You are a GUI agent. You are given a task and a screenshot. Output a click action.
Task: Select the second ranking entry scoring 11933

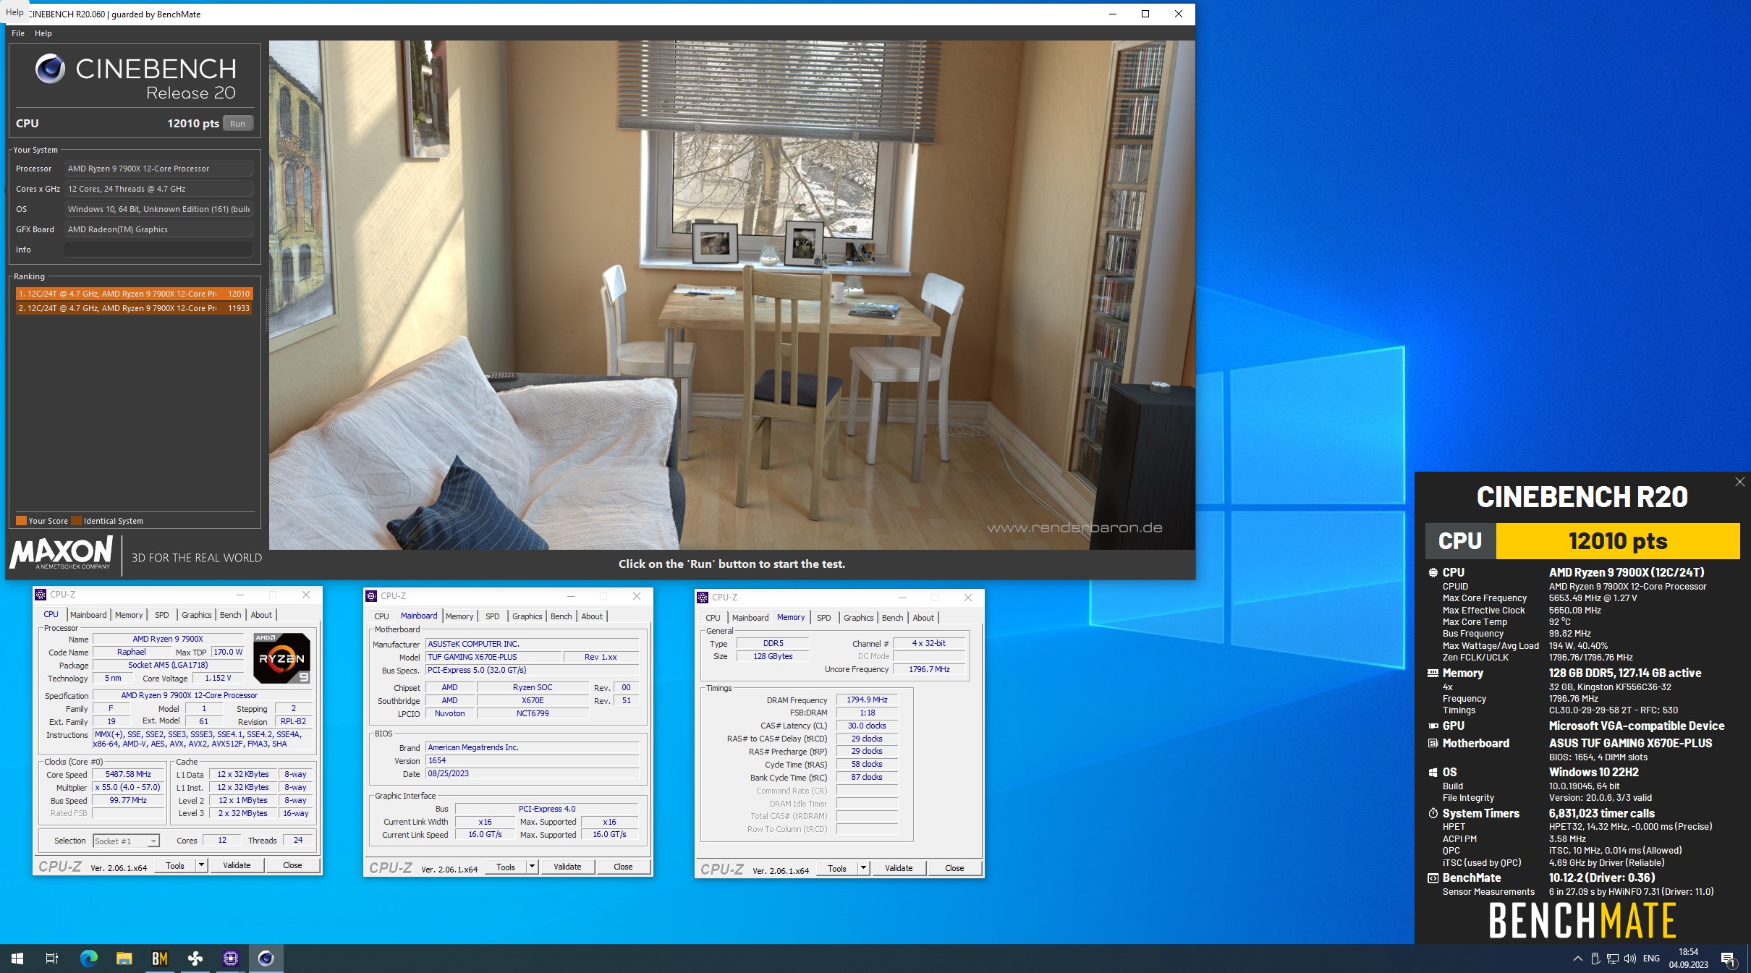(x=134, y=308)
